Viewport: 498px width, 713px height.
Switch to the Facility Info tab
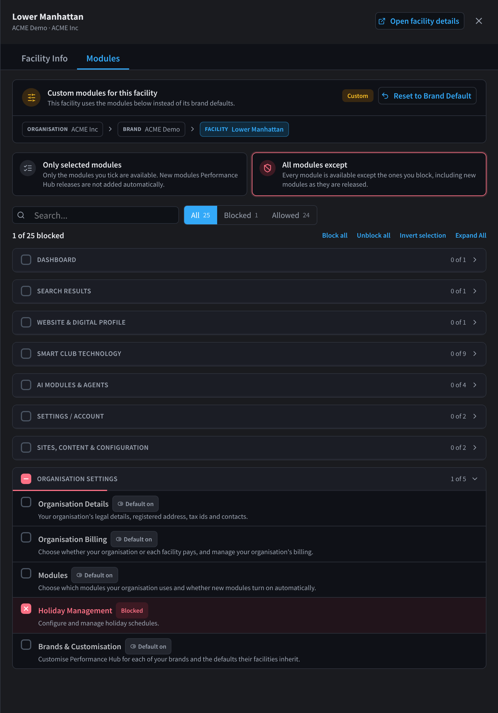click(44, 58)
